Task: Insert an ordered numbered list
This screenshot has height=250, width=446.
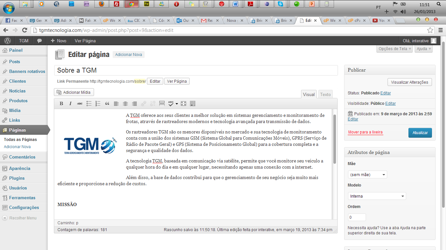Action: (x=98, y=104)
